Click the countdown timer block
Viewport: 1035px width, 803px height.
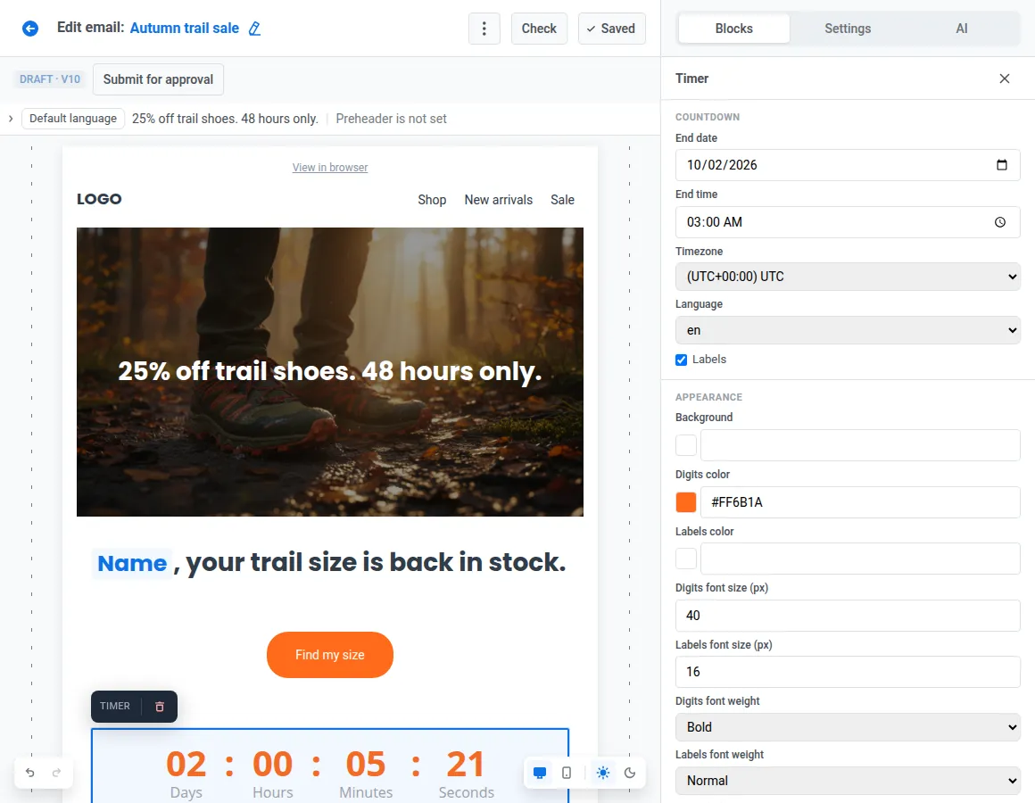[330, 766]
